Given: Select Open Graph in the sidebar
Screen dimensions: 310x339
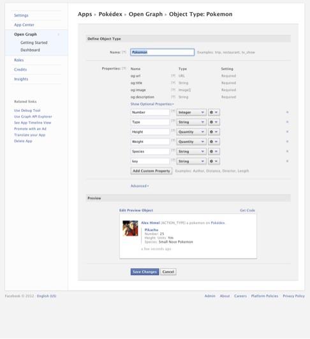Looking at the screenshot, I should pyautogui.click(x=26, y=34).
